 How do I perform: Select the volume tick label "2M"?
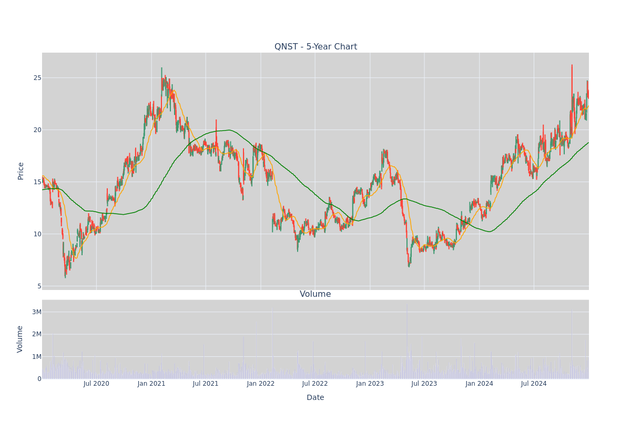[36, 334]
